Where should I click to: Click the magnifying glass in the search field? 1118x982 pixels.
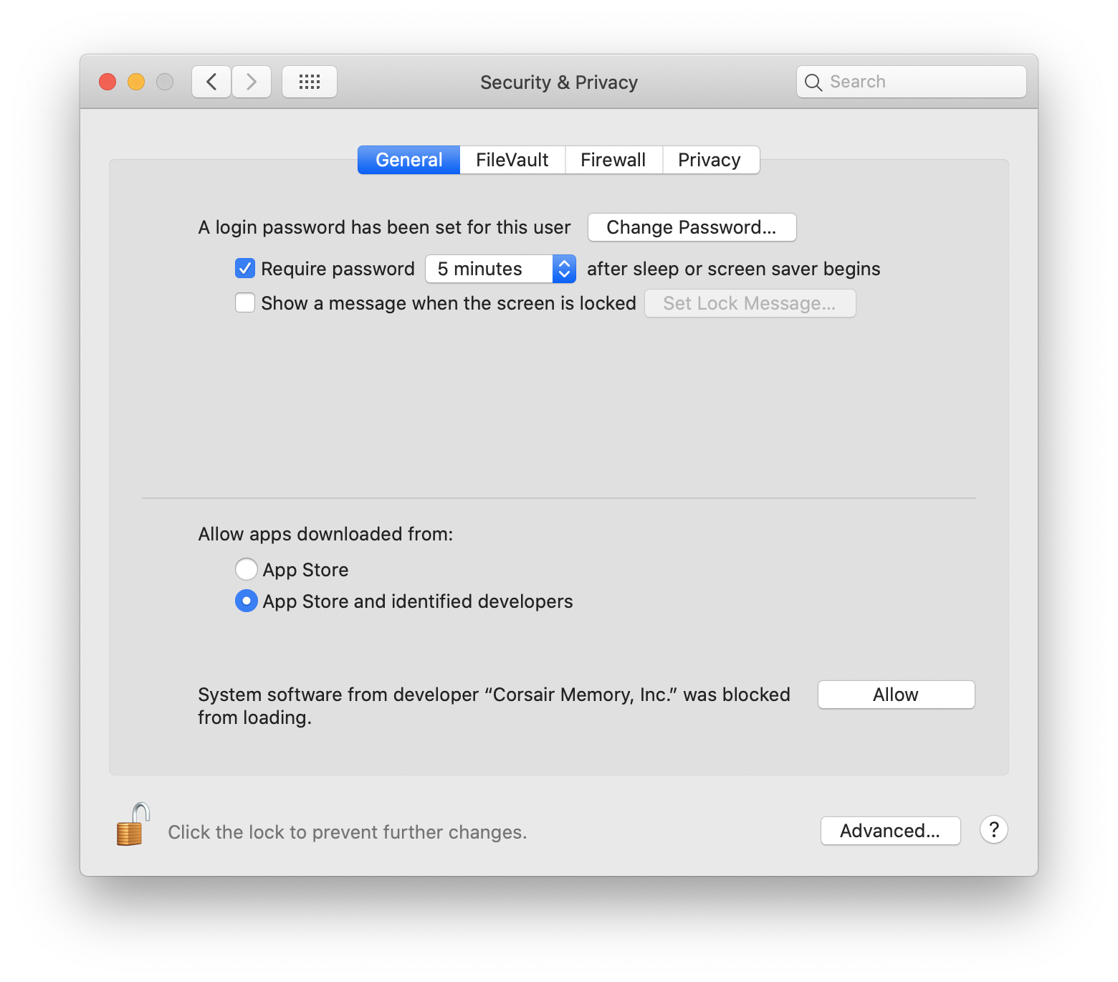coord(813,82)
